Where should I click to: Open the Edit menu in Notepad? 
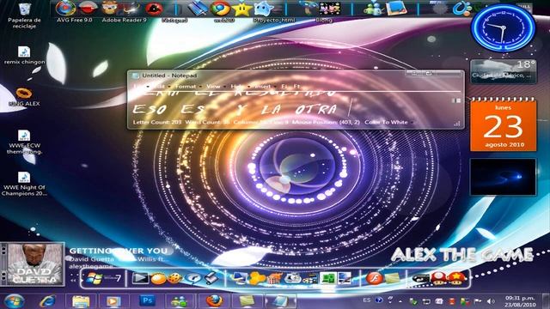tap(159, 86)
